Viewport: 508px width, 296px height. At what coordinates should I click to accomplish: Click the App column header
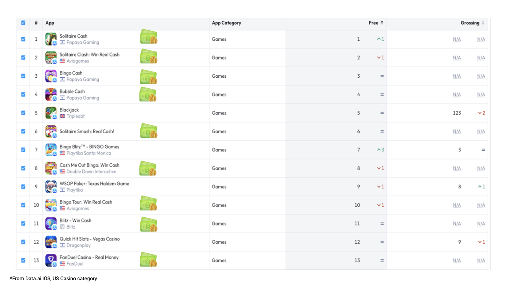pyautogui.click(x=50, y=23)
